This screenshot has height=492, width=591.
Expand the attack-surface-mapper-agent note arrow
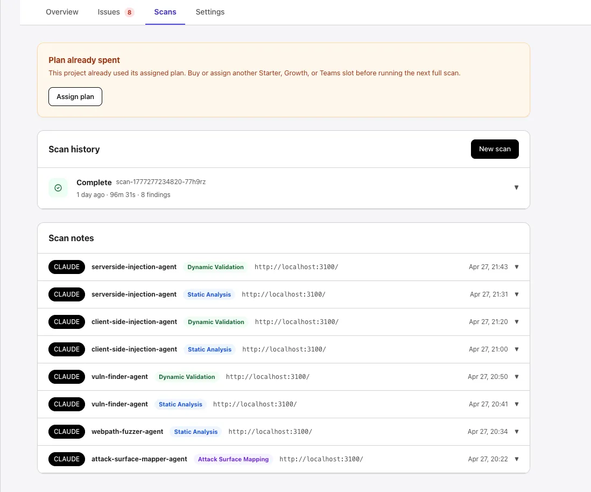(516, 459)
